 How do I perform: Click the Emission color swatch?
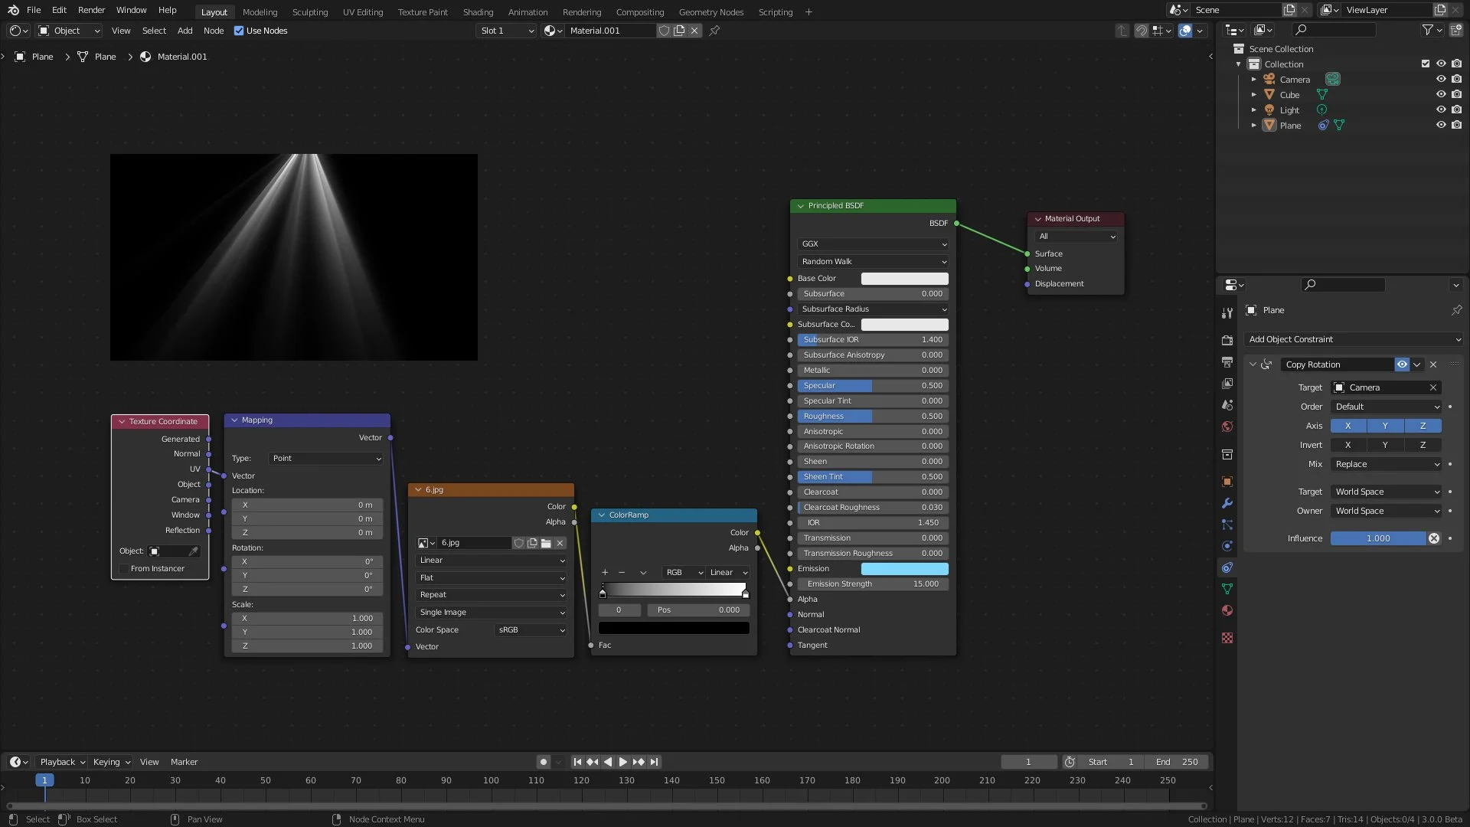[x=904, y=568]
